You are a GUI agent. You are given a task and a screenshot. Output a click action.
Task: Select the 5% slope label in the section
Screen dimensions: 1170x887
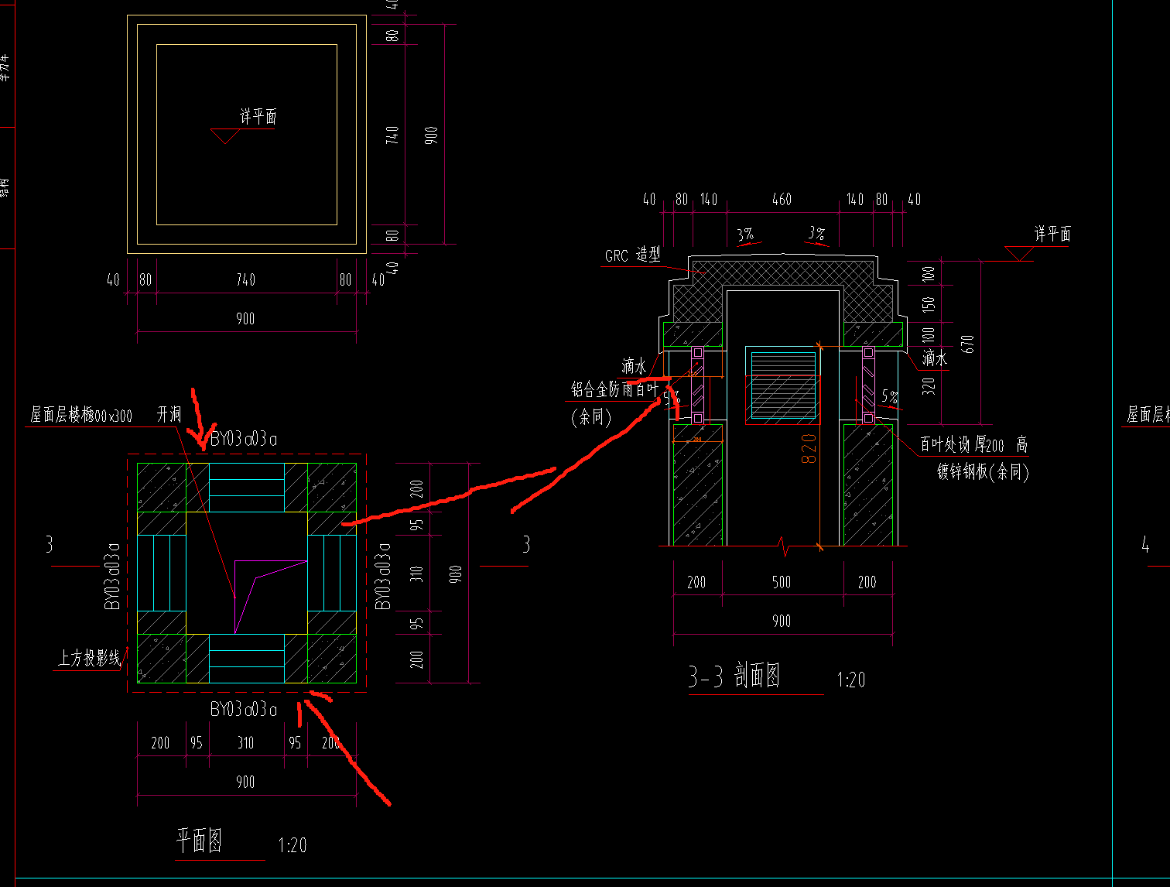tap(890, 396)
